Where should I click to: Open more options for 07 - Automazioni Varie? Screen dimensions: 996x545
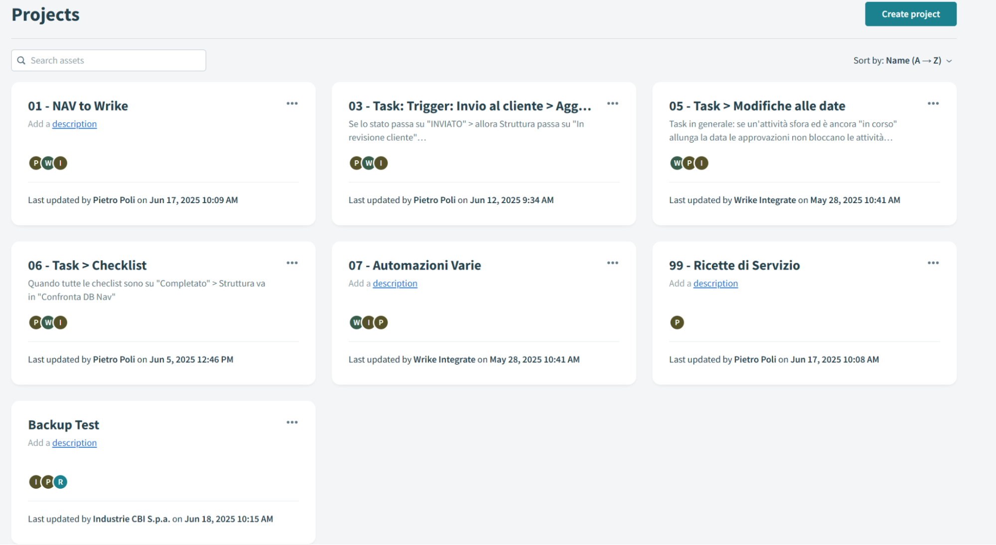coord(612,263)
